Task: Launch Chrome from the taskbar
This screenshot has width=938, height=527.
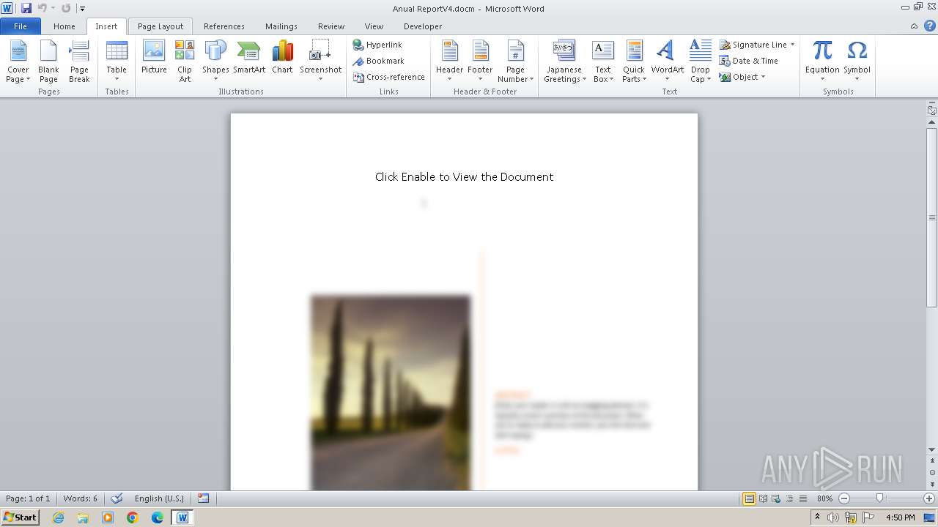Action: pyautogui.click(x=133, y=517)
